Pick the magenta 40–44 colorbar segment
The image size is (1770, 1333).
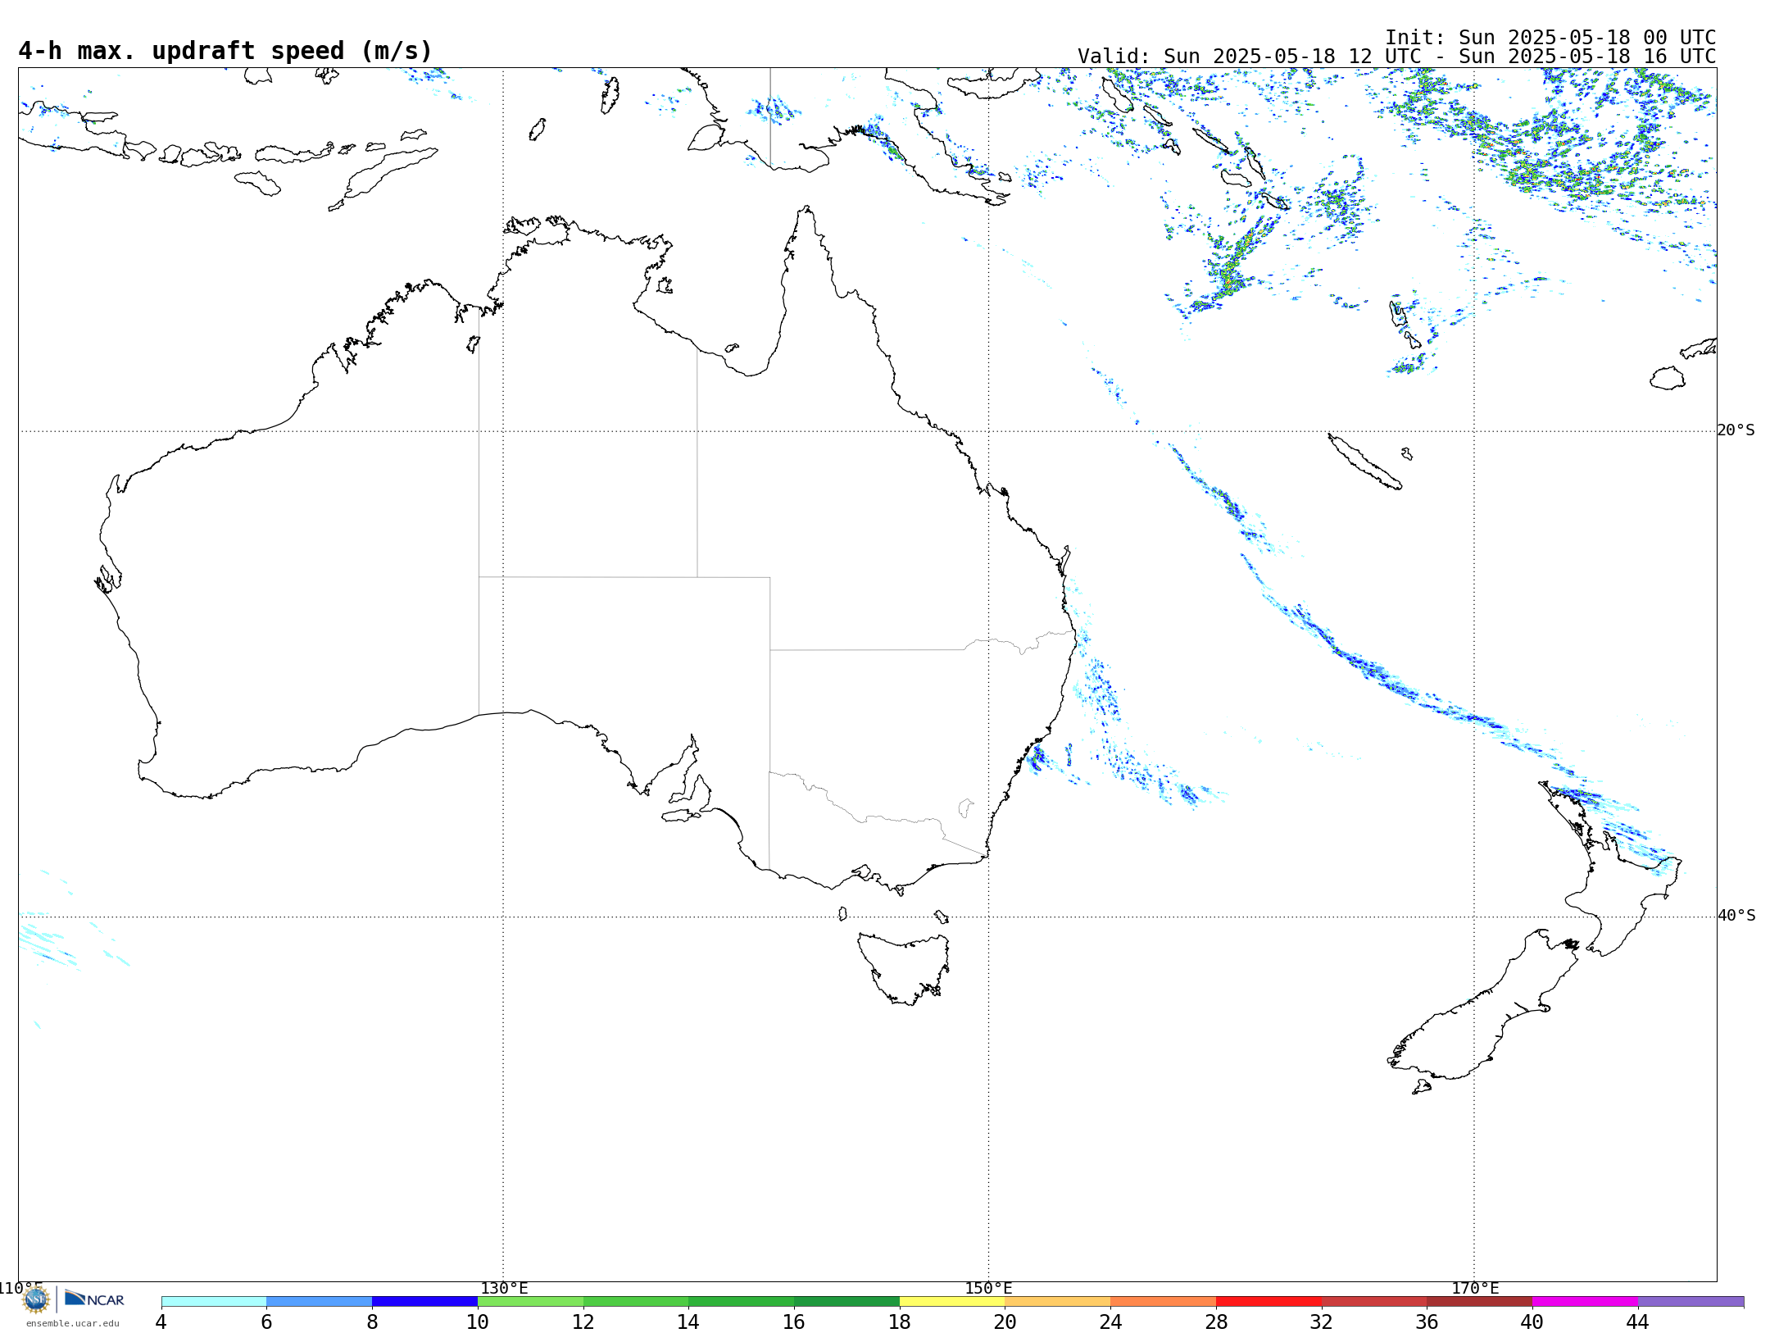1586,1302
